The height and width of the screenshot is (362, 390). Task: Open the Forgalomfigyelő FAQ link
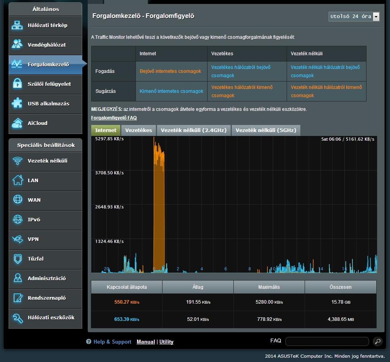[114, 118]
